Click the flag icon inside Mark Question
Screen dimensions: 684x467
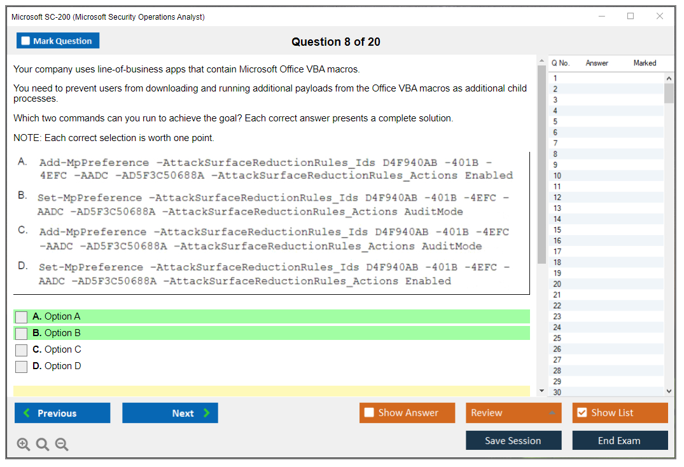(x=25, y=40)
